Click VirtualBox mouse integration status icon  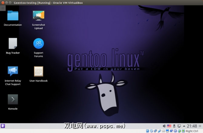(x=179, y=131)
